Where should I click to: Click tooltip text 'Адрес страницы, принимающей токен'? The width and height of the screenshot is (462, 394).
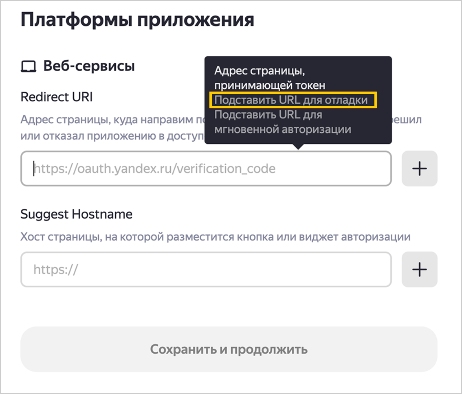(270, 78)
